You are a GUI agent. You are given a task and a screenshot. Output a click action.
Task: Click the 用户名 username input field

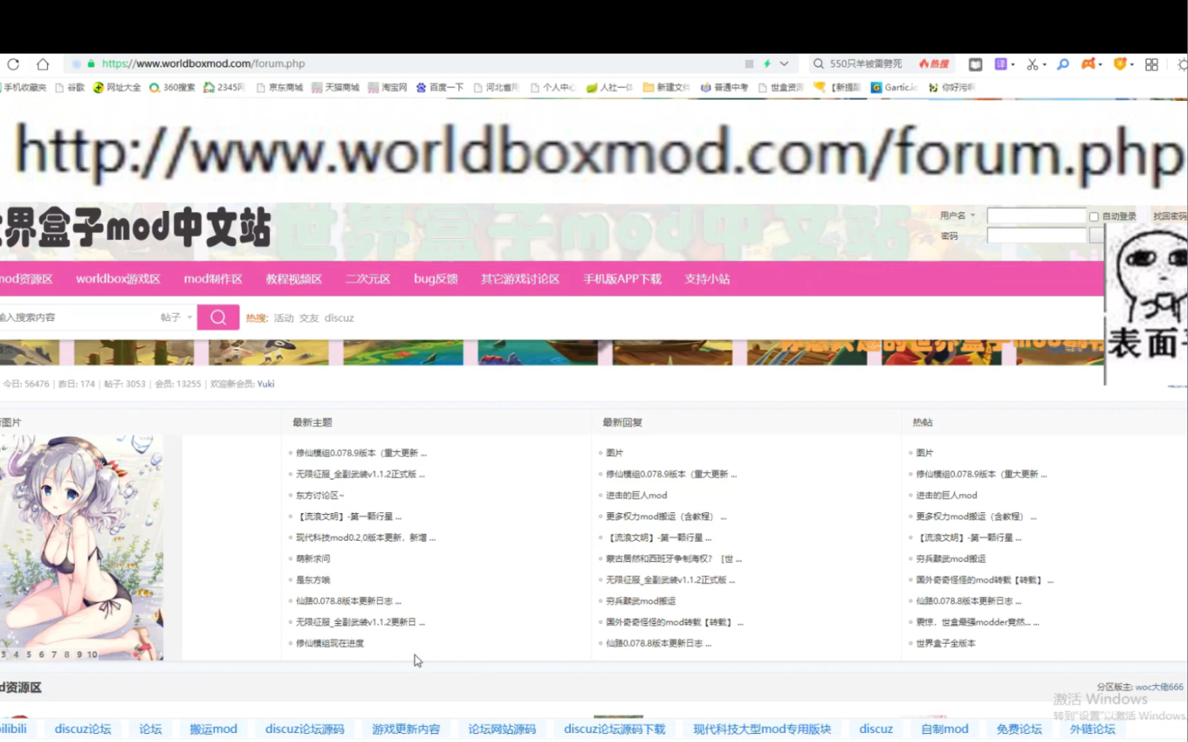(x=1036, y=216)
